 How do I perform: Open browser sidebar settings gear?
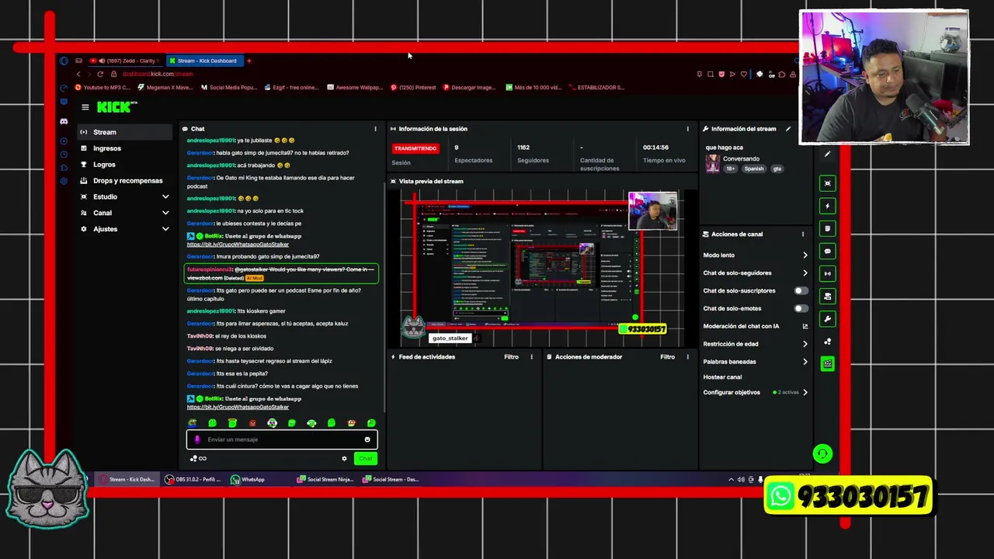click(x=64, y=180)
